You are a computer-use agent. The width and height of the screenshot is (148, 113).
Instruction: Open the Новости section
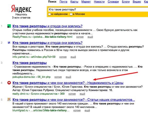[99, 2]
